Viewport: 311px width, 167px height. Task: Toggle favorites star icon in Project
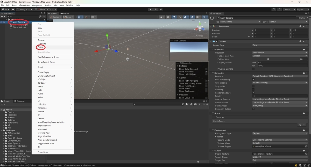[x=200, y=104]
